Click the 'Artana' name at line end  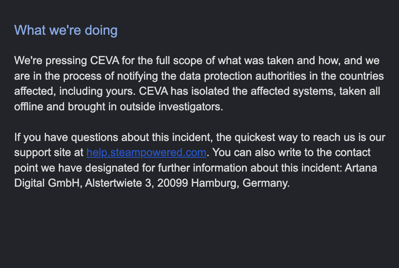(x=361, y=168)
